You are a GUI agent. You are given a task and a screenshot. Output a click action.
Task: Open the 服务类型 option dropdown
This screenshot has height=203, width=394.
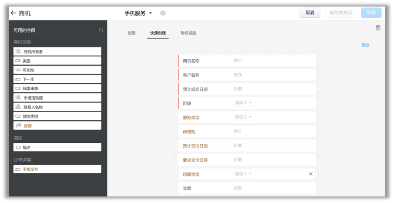[243, 117]
